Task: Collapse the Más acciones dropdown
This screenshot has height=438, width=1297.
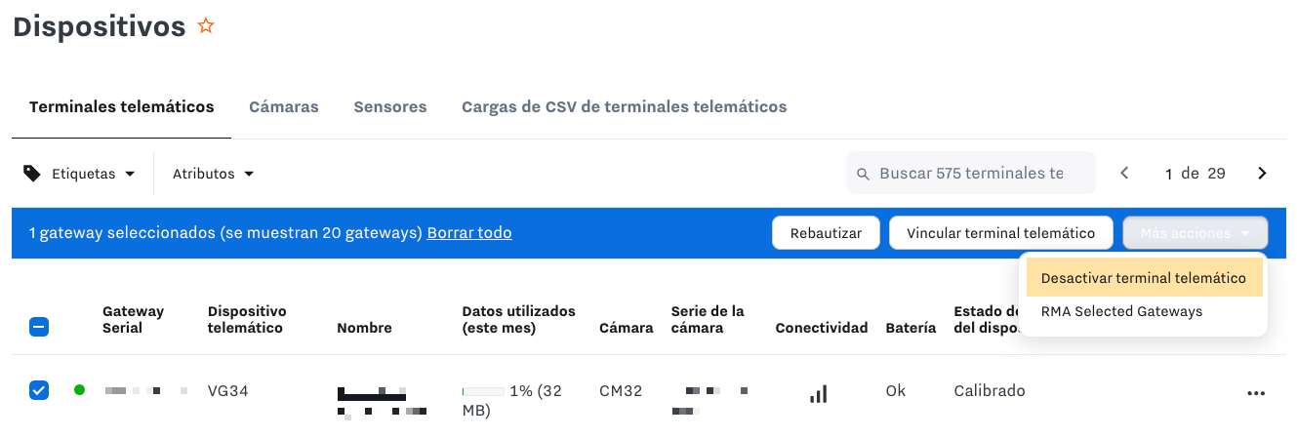Action: (1196, 233)
